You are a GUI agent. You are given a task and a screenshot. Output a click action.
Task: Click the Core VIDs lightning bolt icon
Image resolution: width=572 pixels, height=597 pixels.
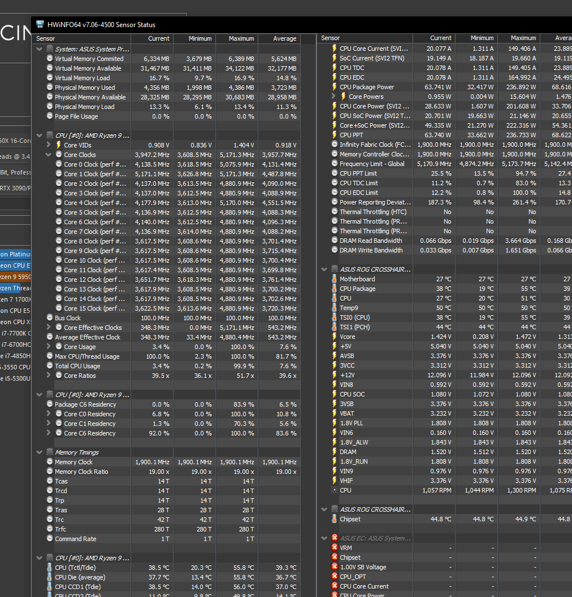59,145
